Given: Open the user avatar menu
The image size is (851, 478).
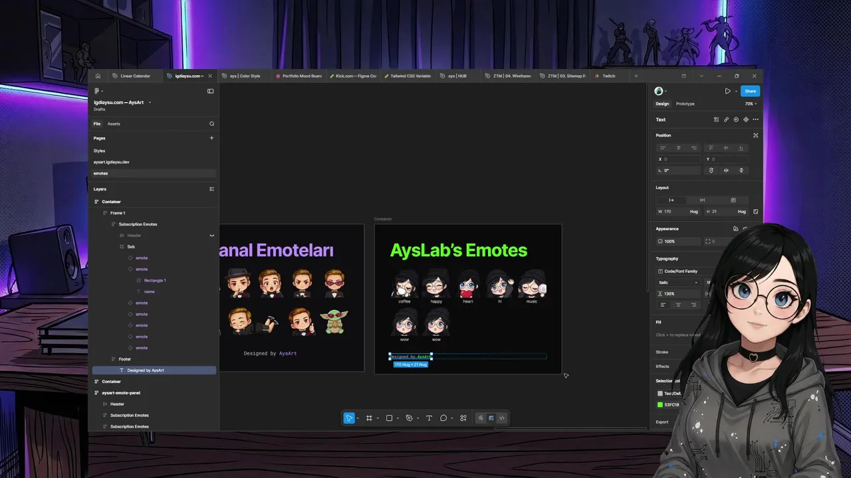Looking at the screenshot, I should [x=659, y=91].
